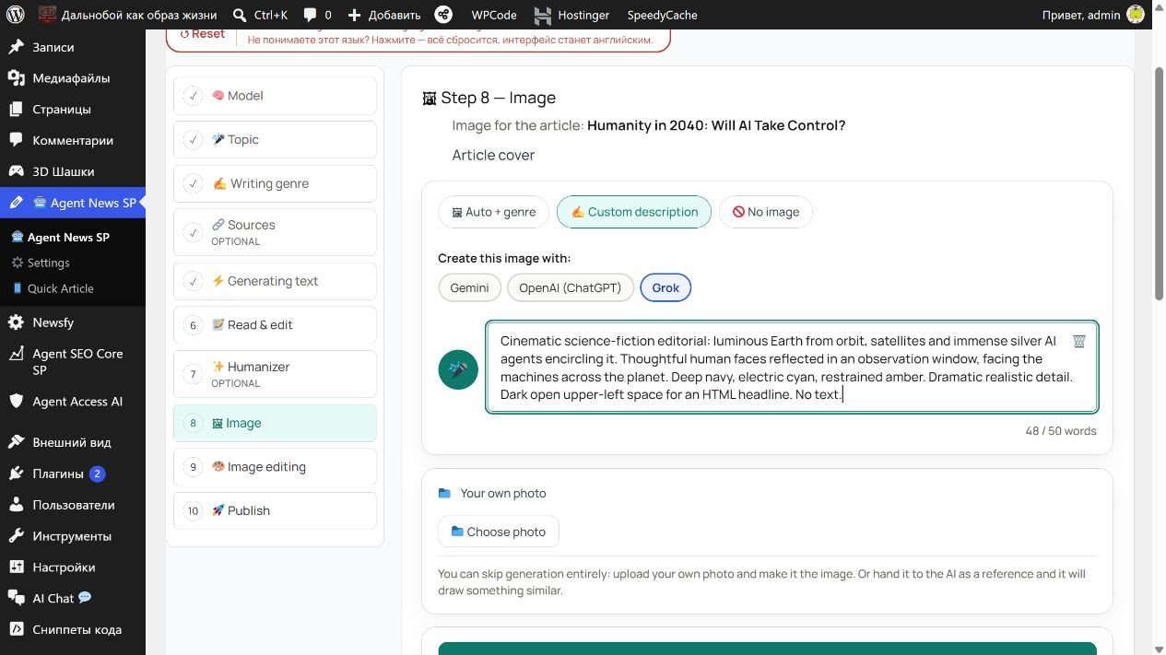Click the Choose photo button
Image resolution: width=1166 pixels, height=655 pixels.
click(498, 532)
